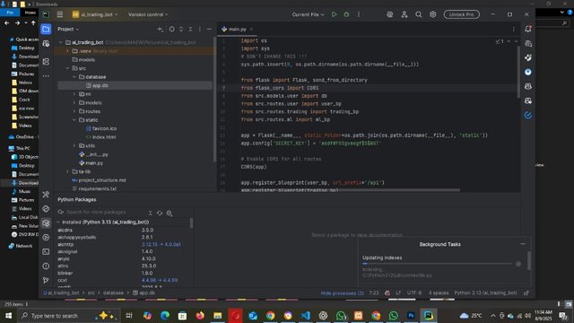Open index.html in the project tree
Image resolution: width=574 pixels, height=323 pixels.
pyautogui.click(x=104, y=137)
